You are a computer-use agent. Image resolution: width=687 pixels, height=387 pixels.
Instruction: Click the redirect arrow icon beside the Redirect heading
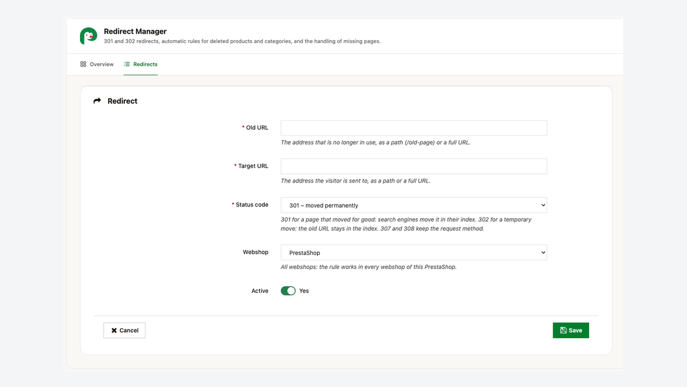point(97,101)
